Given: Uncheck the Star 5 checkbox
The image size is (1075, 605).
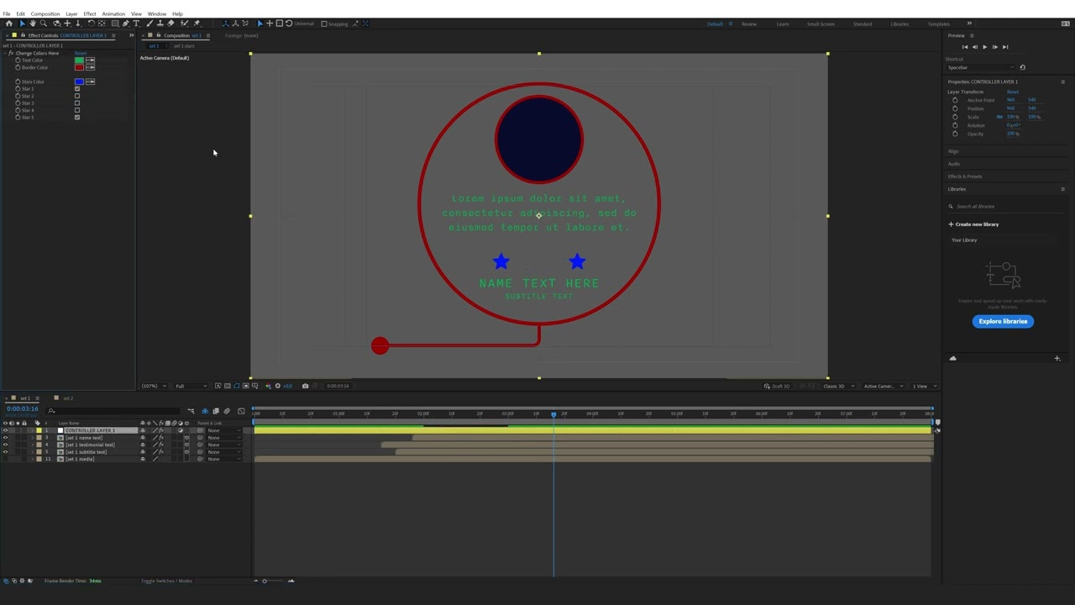Looking at the screenshot, I should click(x=77, y=117).
